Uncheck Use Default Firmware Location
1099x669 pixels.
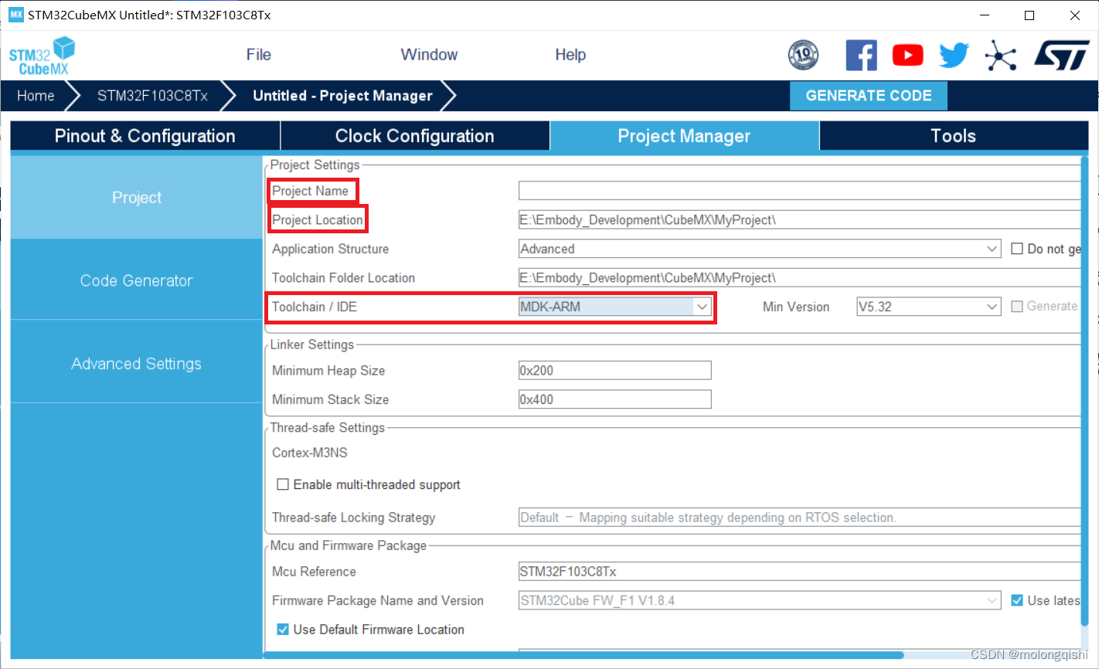(283, 630)
